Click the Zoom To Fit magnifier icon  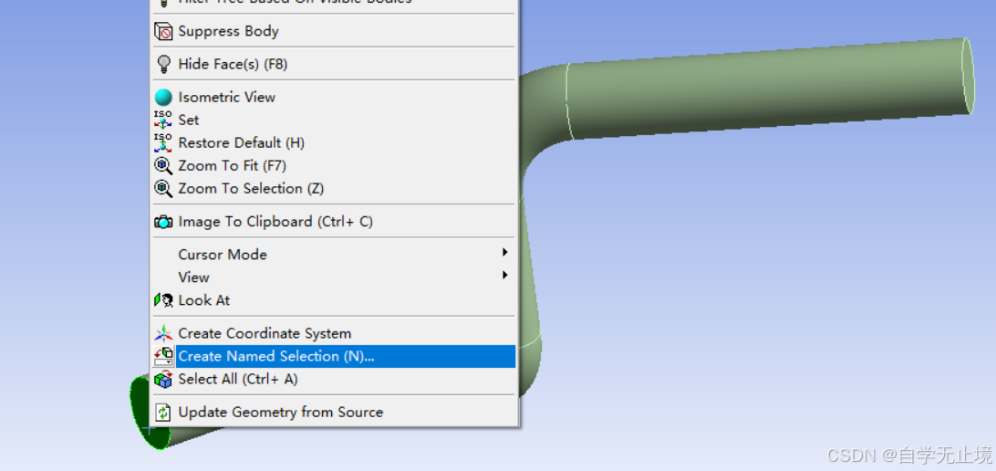click(x=163, y=166)
